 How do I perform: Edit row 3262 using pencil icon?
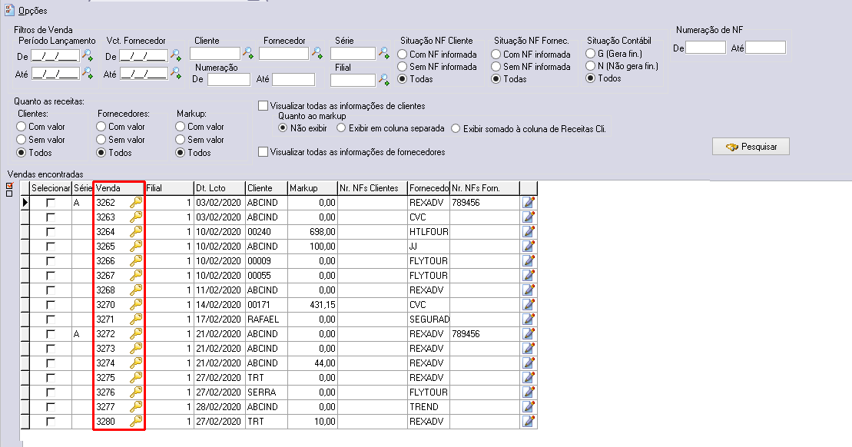coord(528,203)
